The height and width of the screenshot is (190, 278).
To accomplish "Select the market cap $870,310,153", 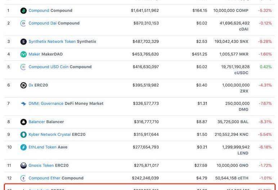I will tap(146, 23).
